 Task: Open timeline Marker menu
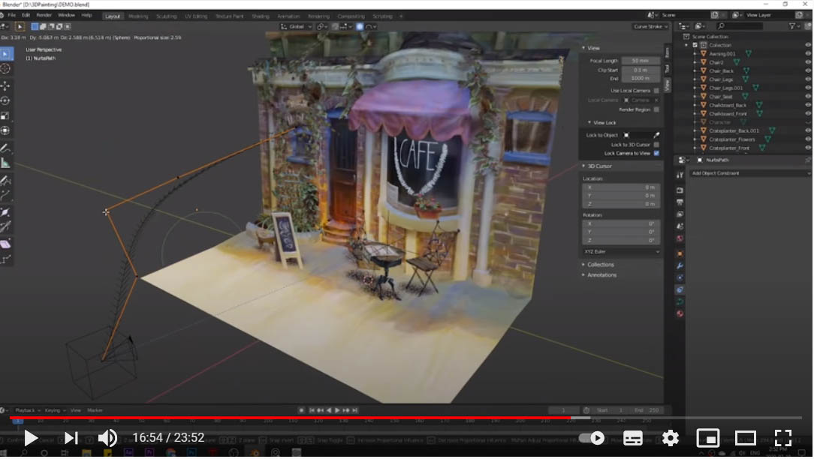tap(95, 410)
